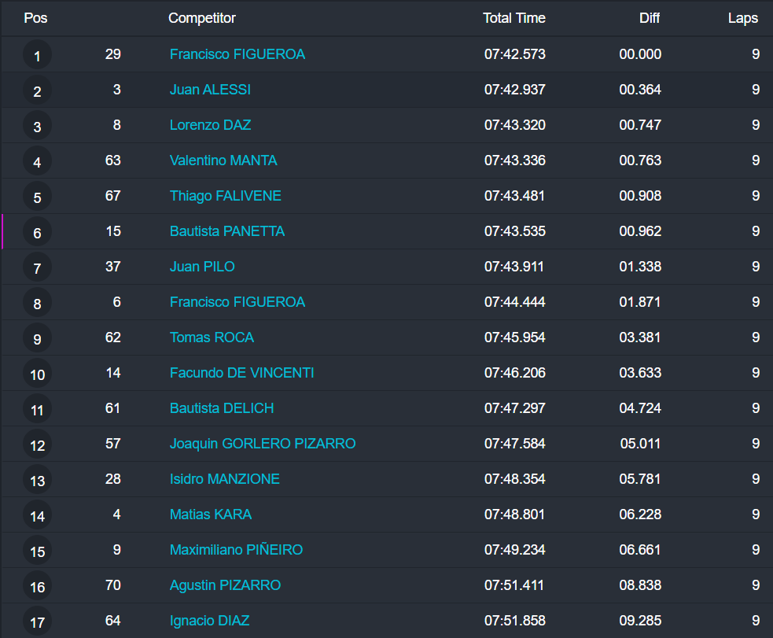
Task: Open Facundo DE VINCENTI competitor link
Action: (241, 373)
